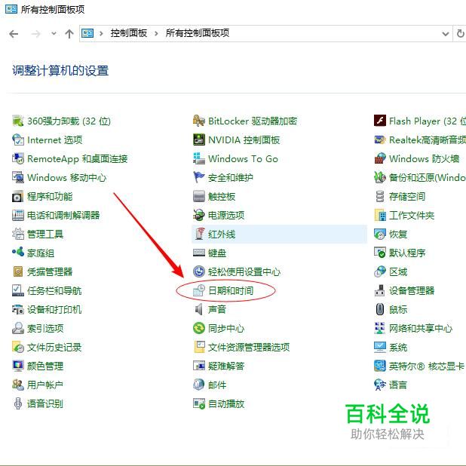Screen dimensions: 466x466
Task: Open Windows 移动中心 icon
Action: click(18, 177)
